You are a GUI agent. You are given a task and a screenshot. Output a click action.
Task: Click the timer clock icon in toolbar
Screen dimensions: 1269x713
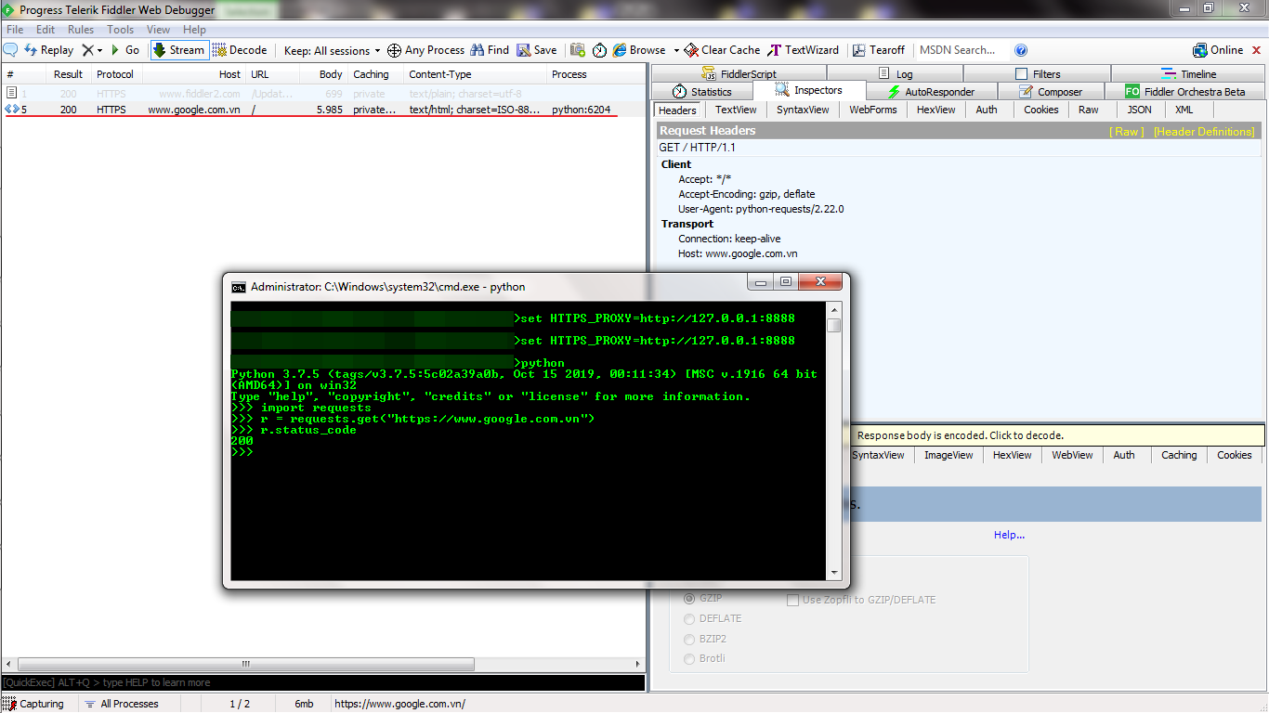click(599, 50)
